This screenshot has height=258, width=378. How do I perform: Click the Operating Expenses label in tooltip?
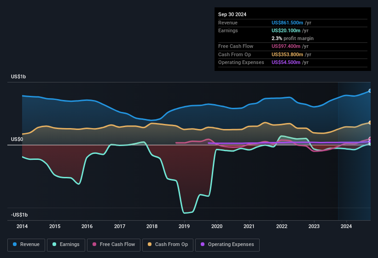point(241,63)
